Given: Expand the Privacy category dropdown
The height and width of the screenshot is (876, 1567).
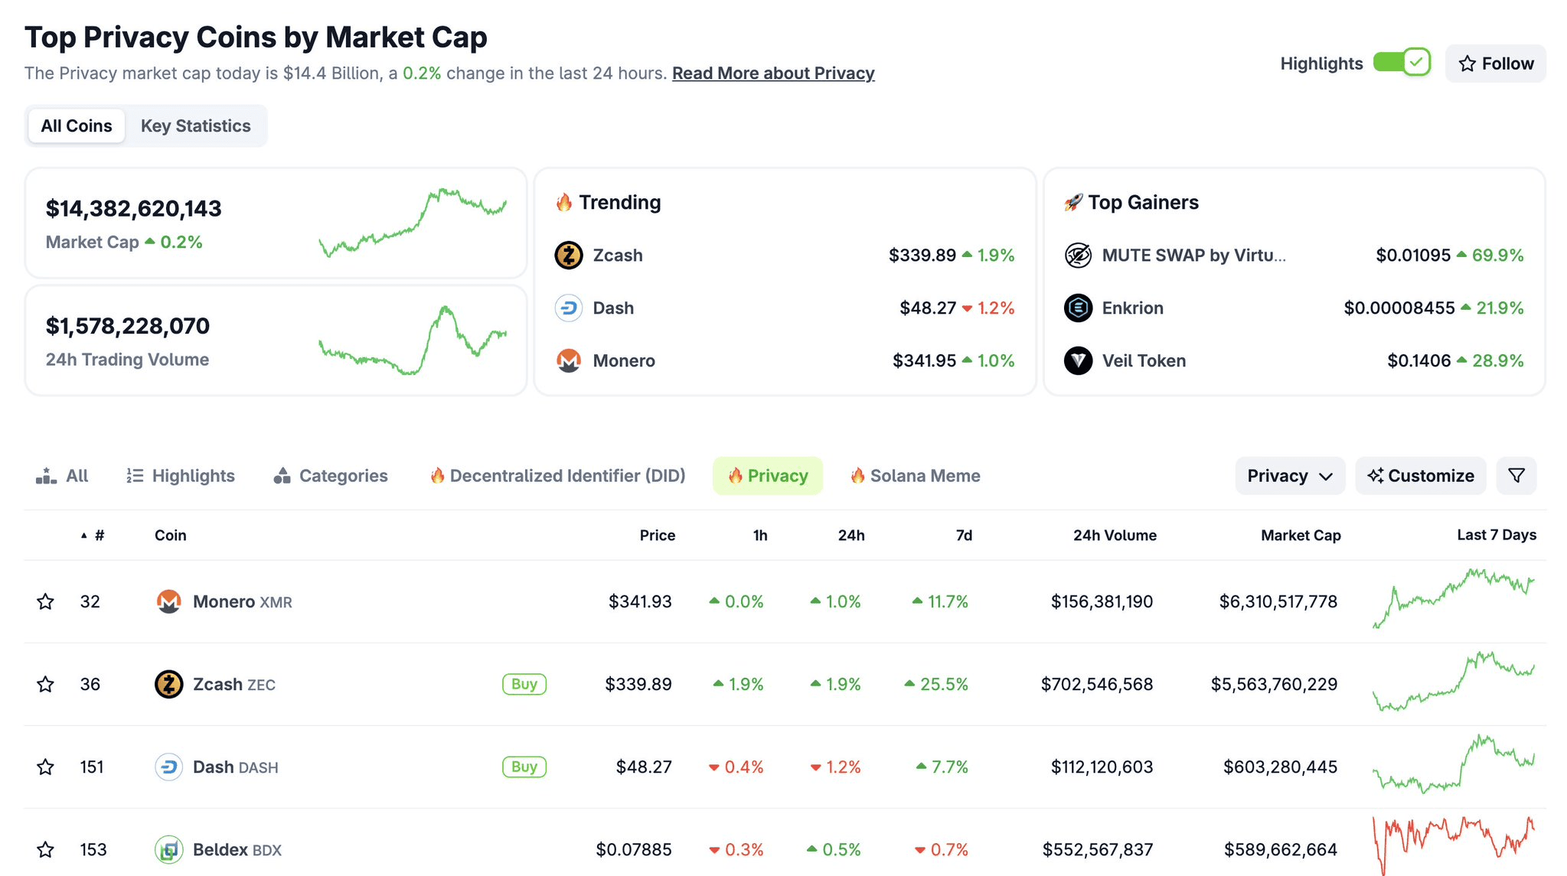Looking at the screenshot, I should pyautogui.click(x=1290, y=476).
